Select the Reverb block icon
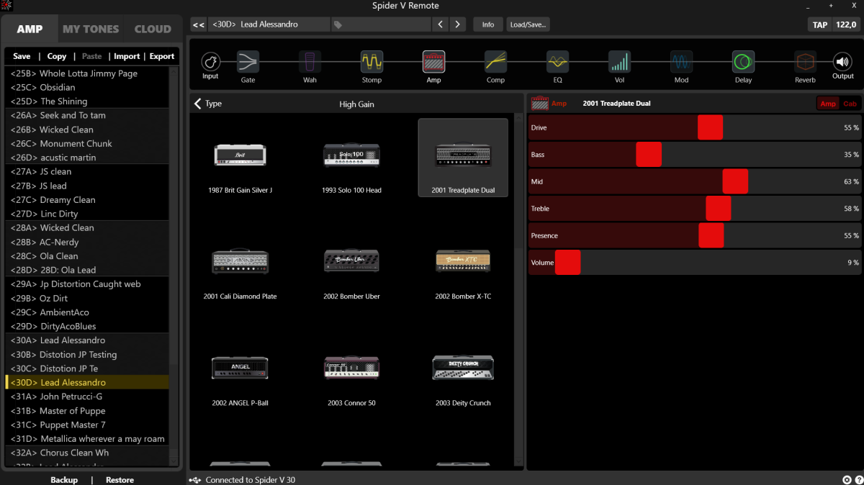This screenshot has width=864, height=485. coord(805,62)
